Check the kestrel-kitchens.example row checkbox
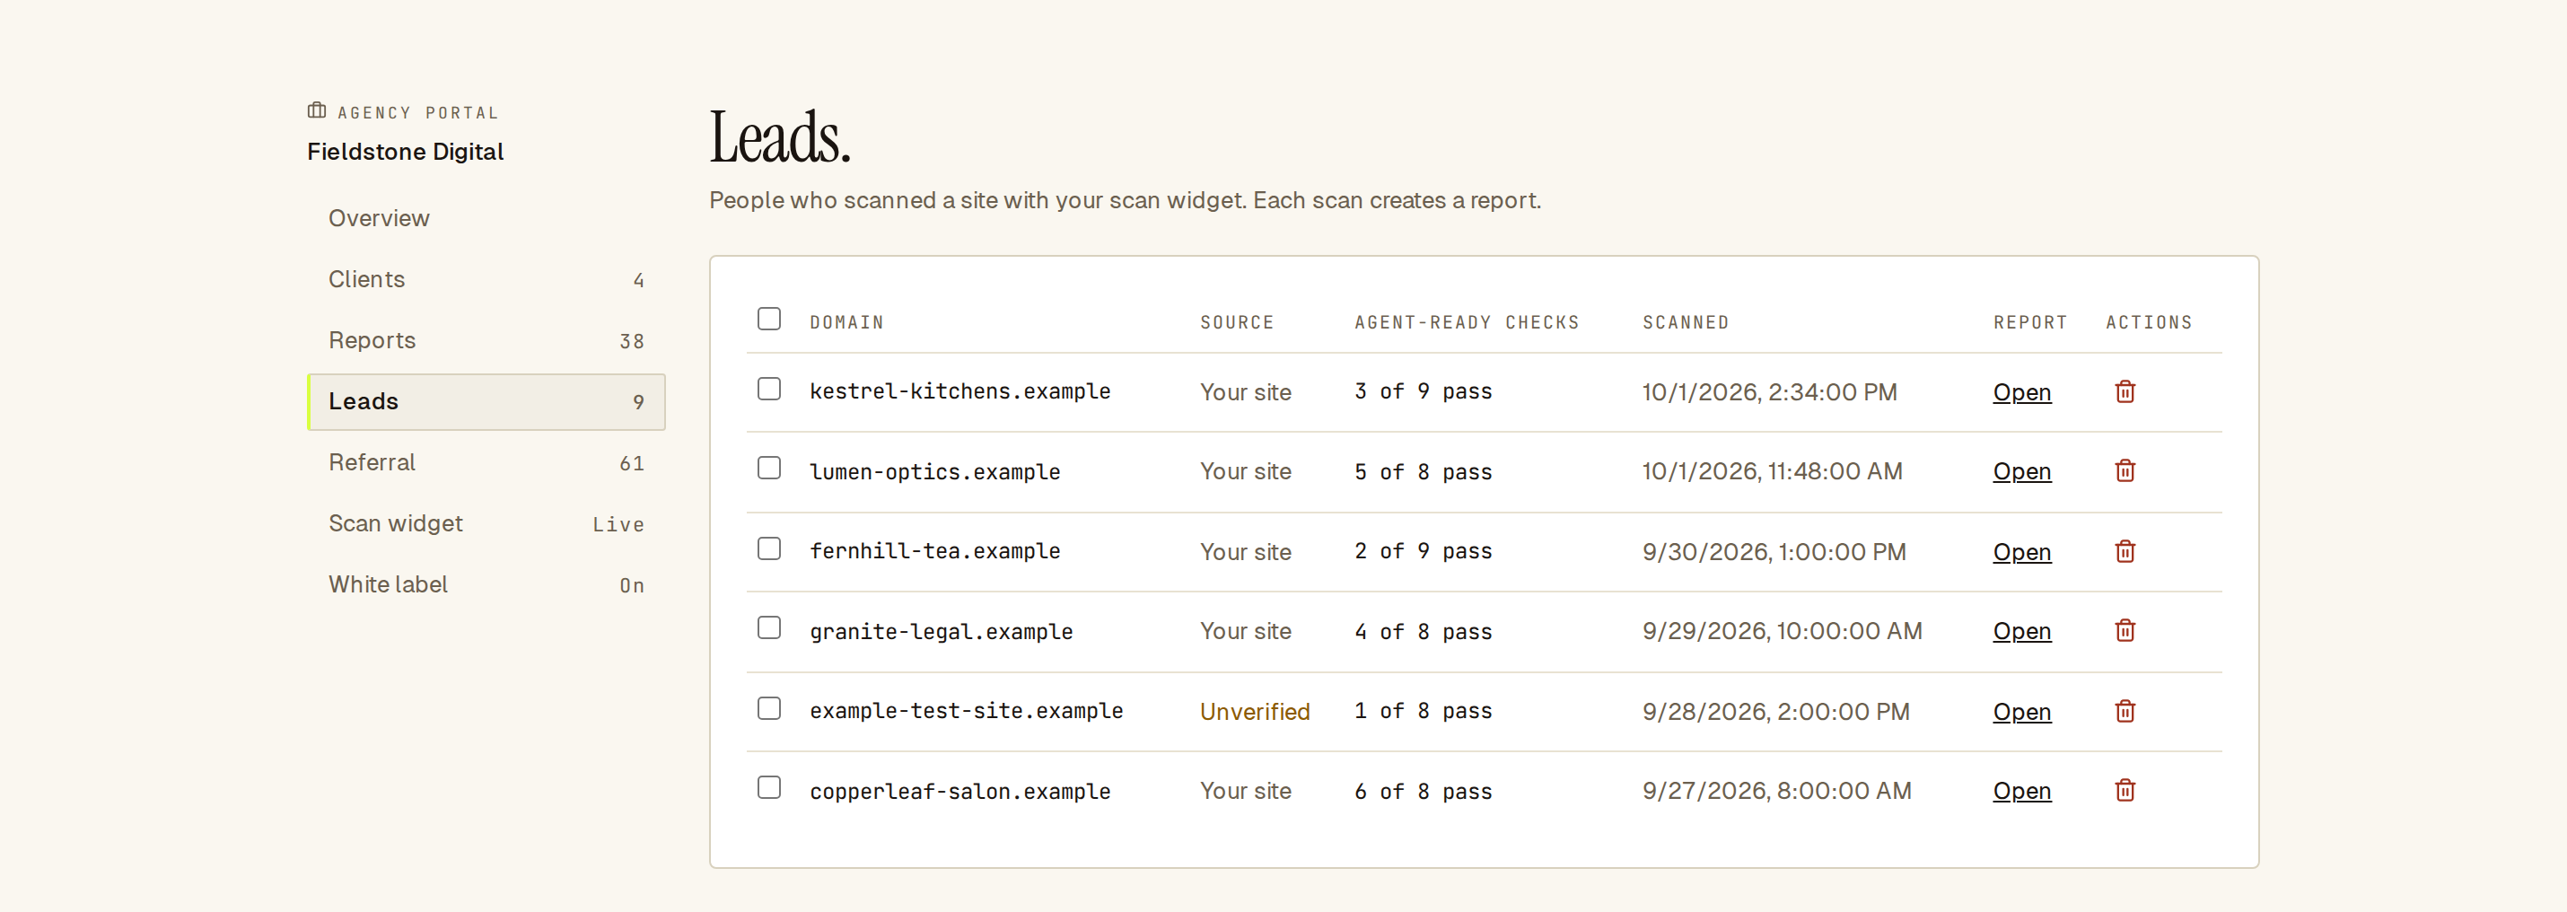 click(768, 389)
